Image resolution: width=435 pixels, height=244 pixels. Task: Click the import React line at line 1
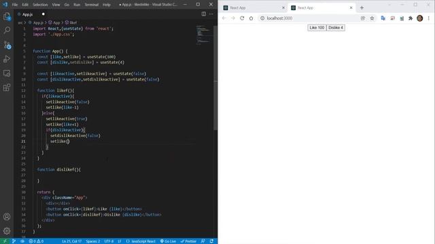[73, 28]
